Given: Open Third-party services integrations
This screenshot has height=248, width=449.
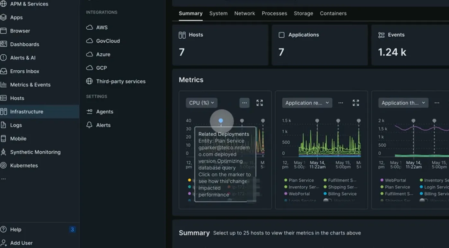Looking at the screenshot, I should click(x=121, y=82).
